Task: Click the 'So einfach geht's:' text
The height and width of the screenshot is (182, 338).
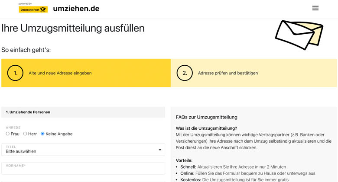Action: 26,50
